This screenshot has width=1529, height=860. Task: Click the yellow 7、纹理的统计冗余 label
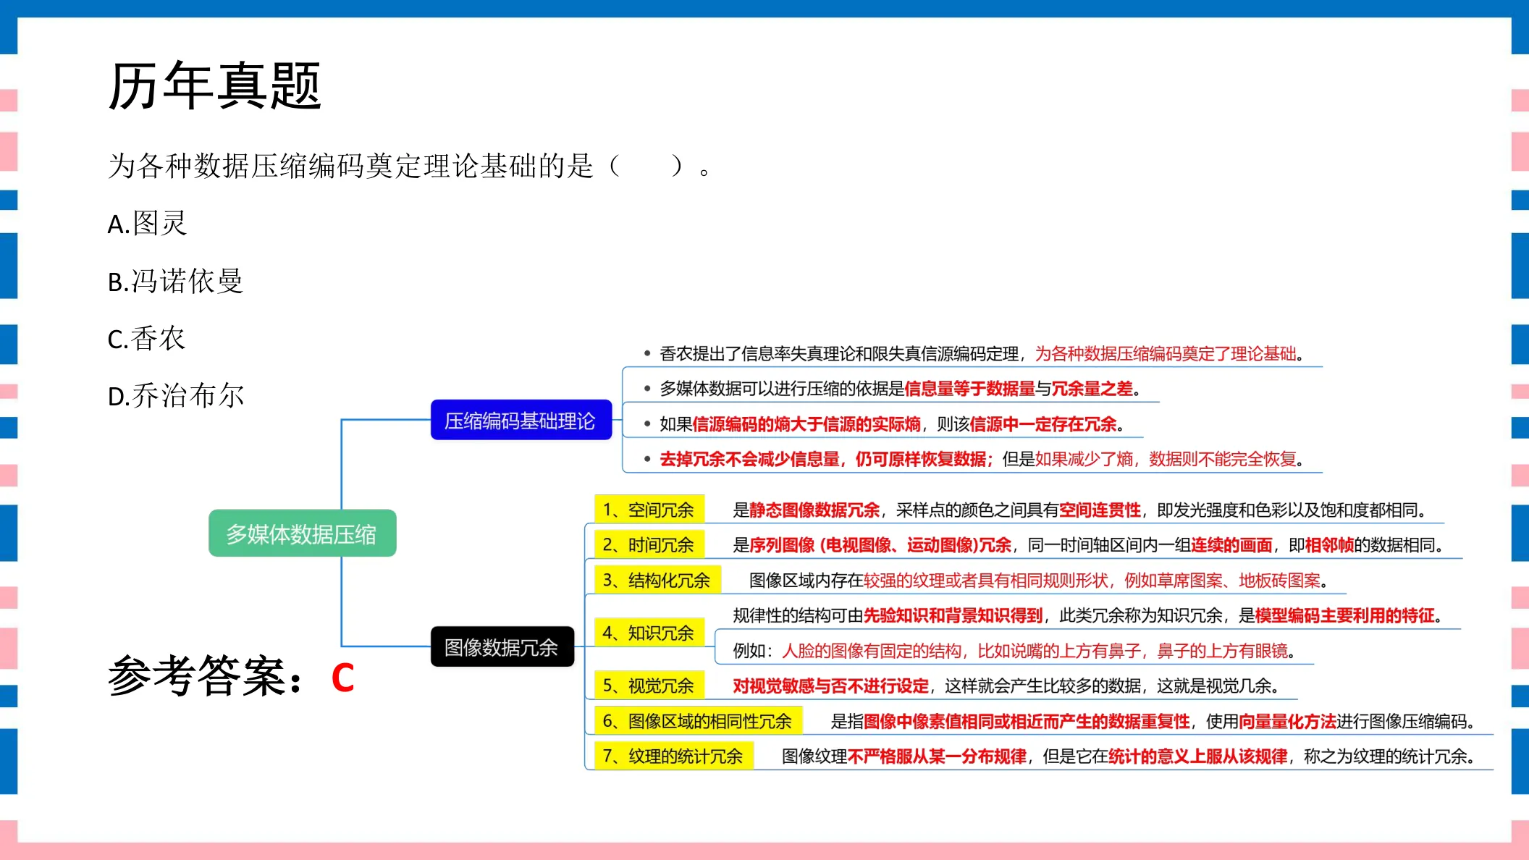click(x=673, y=756)
